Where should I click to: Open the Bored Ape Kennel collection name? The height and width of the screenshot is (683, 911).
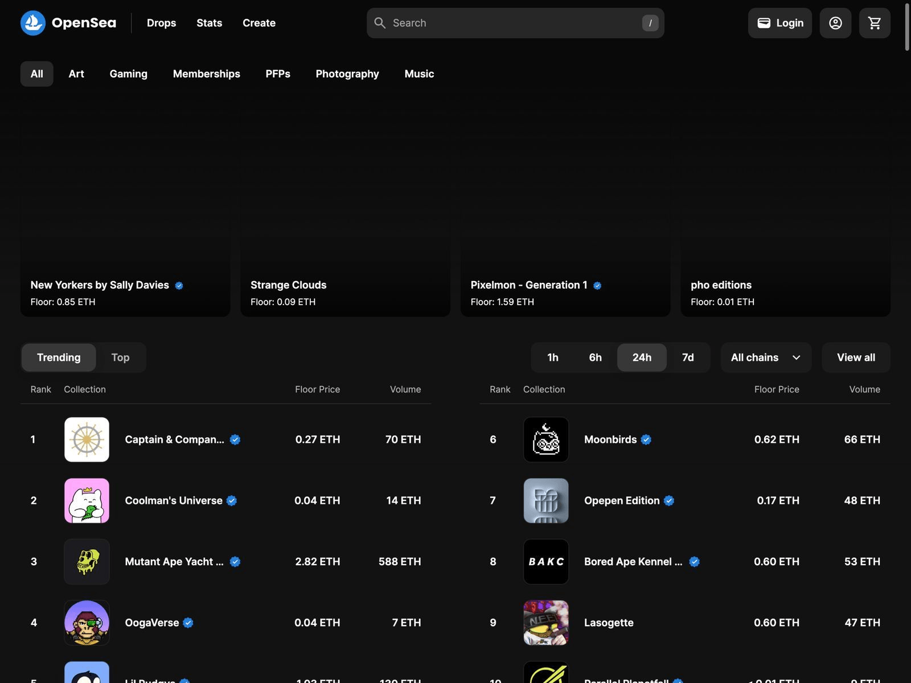click(x=633, y=562)
